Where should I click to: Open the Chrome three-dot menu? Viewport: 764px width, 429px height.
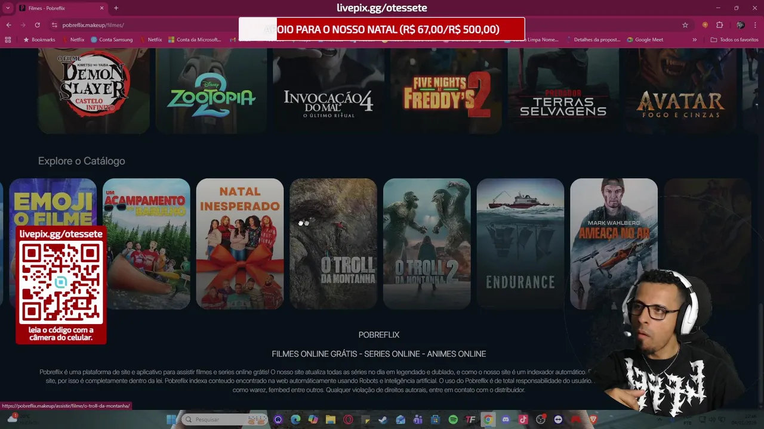tap(756, 25)
